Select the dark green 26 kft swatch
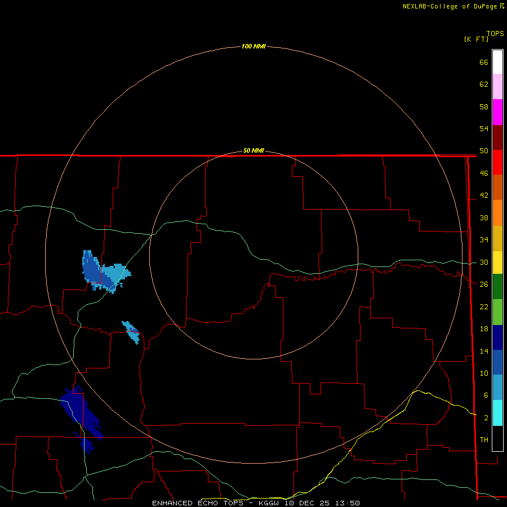Image resolution: width=507 pixels, height=507 pixels. pyautogui.click(x=497, y=287)
